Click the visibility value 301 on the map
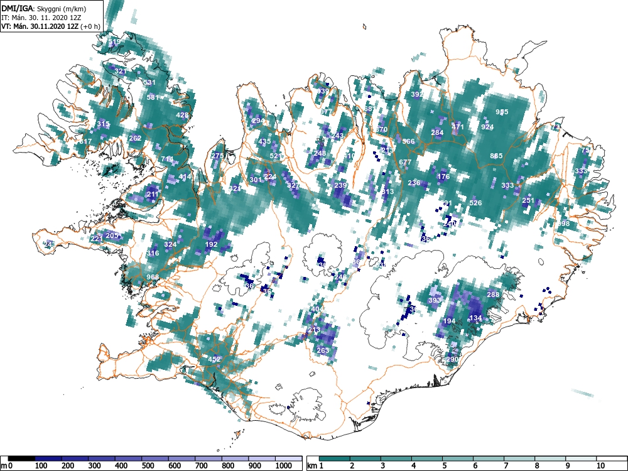The width and height of the screenshot is (628, 471). point(256,180)
